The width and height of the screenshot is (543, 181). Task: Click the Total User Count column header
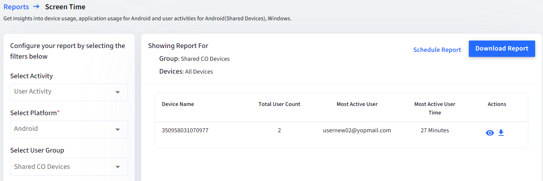click(x=280, y=104)
